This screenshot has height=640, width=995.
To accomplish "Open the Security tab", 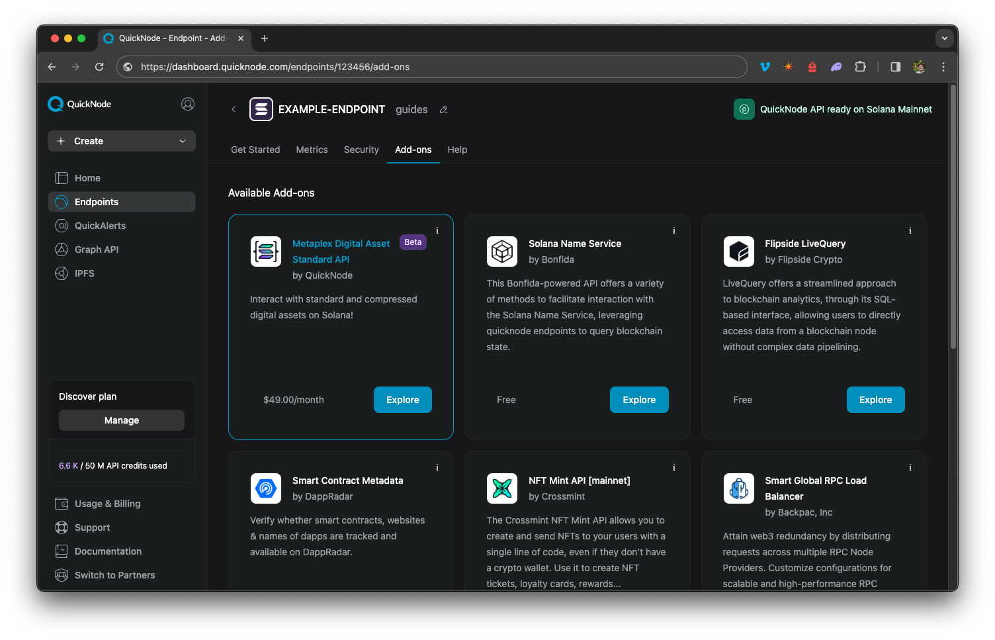I will click(361, 150).
